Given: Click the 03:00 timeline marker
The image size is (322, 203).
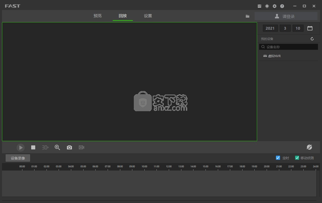Looking at the screenshot, I should (x=59, y=167).
